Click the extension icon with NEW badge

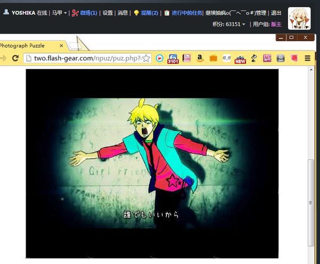pos(240,59)
